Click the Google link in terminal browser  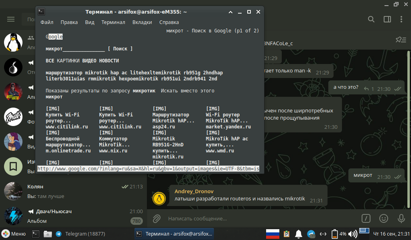click(54, 36)
